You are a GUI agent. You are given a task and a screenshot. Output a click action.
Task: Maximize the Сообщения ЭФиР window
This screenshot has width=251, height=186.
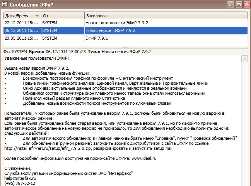point(238,5)
